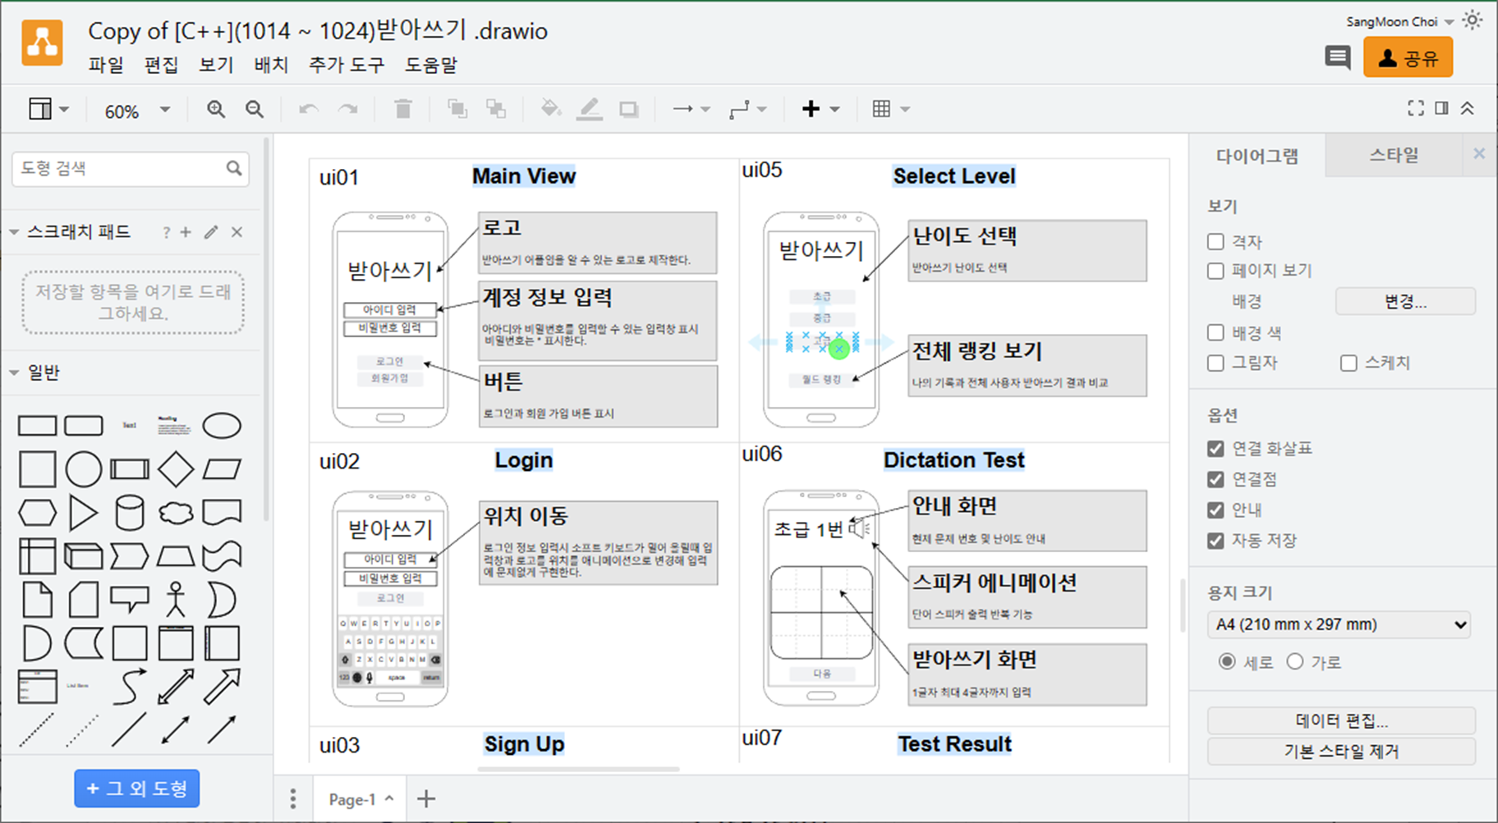The height and width of the screenshot is (823, 1498).
Task: Toggle the format panel icon
Action: [1441, 108]
